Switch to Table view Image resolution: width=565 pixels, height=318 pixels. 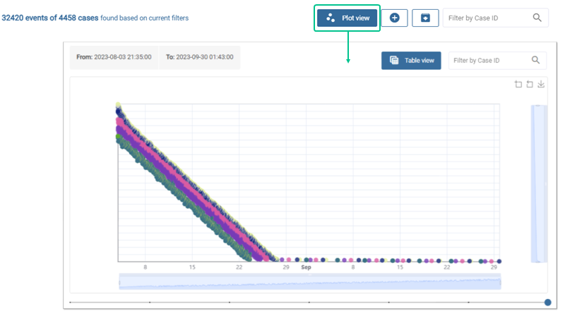click(411, 61)
